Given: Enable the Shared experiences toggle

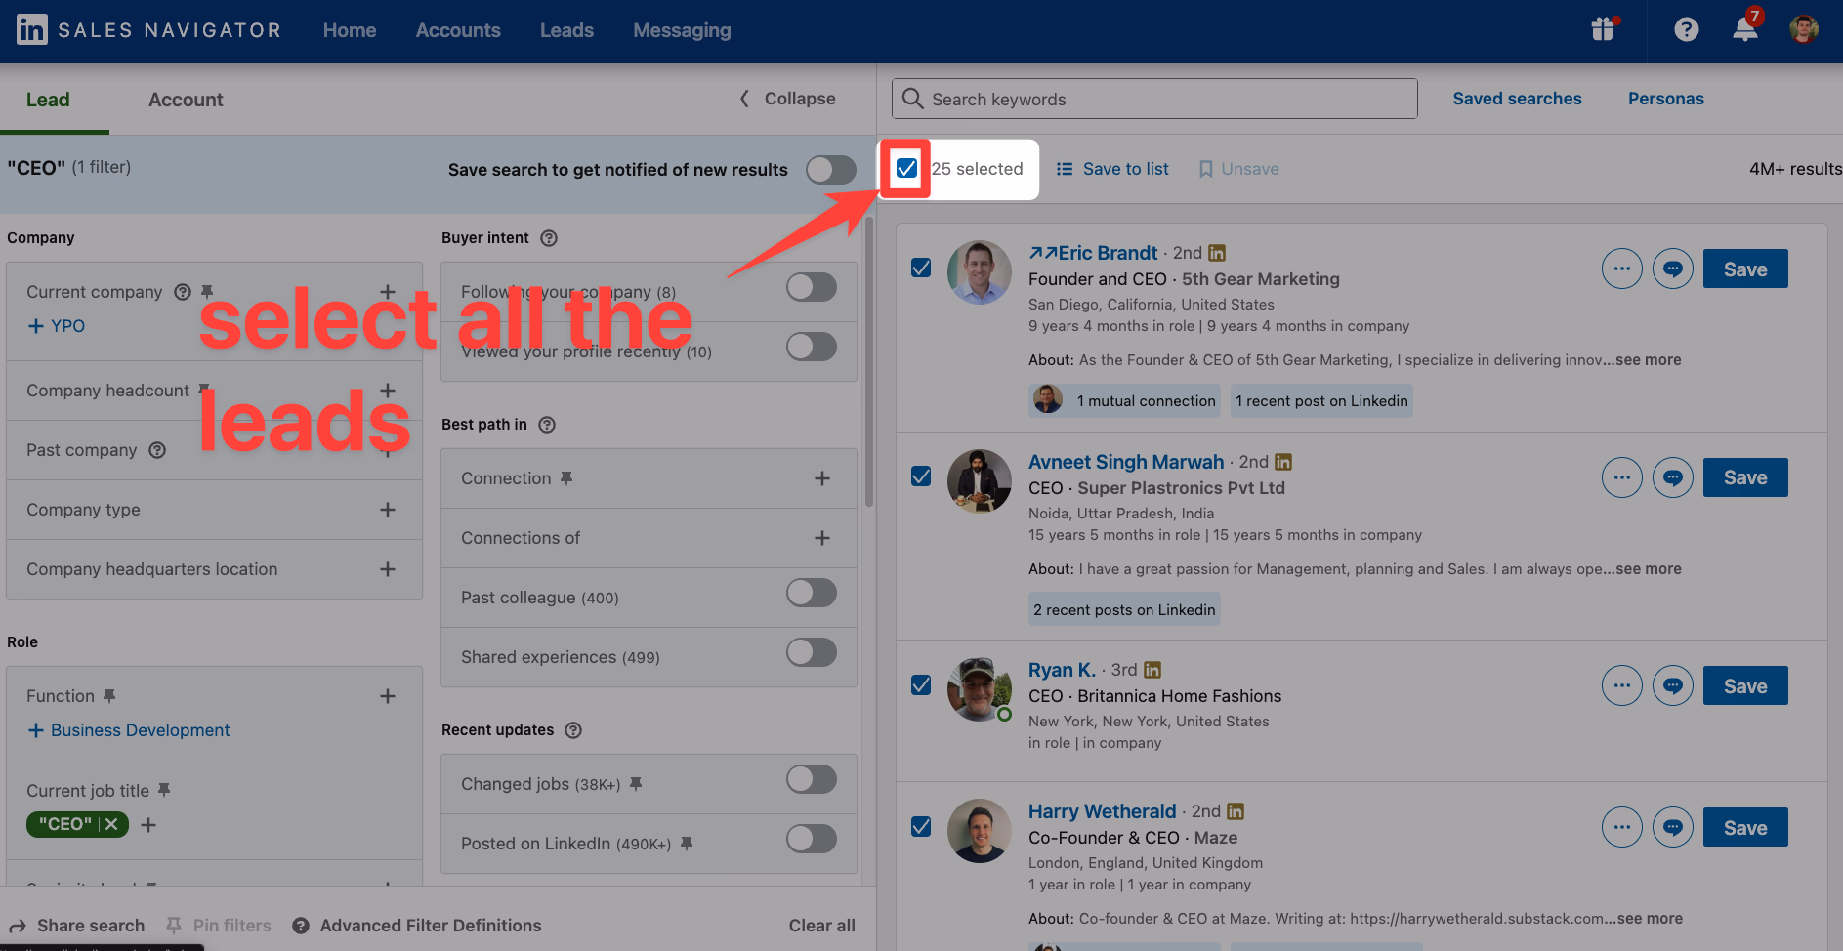Looking at the screenshot, I should pos(812,652).
